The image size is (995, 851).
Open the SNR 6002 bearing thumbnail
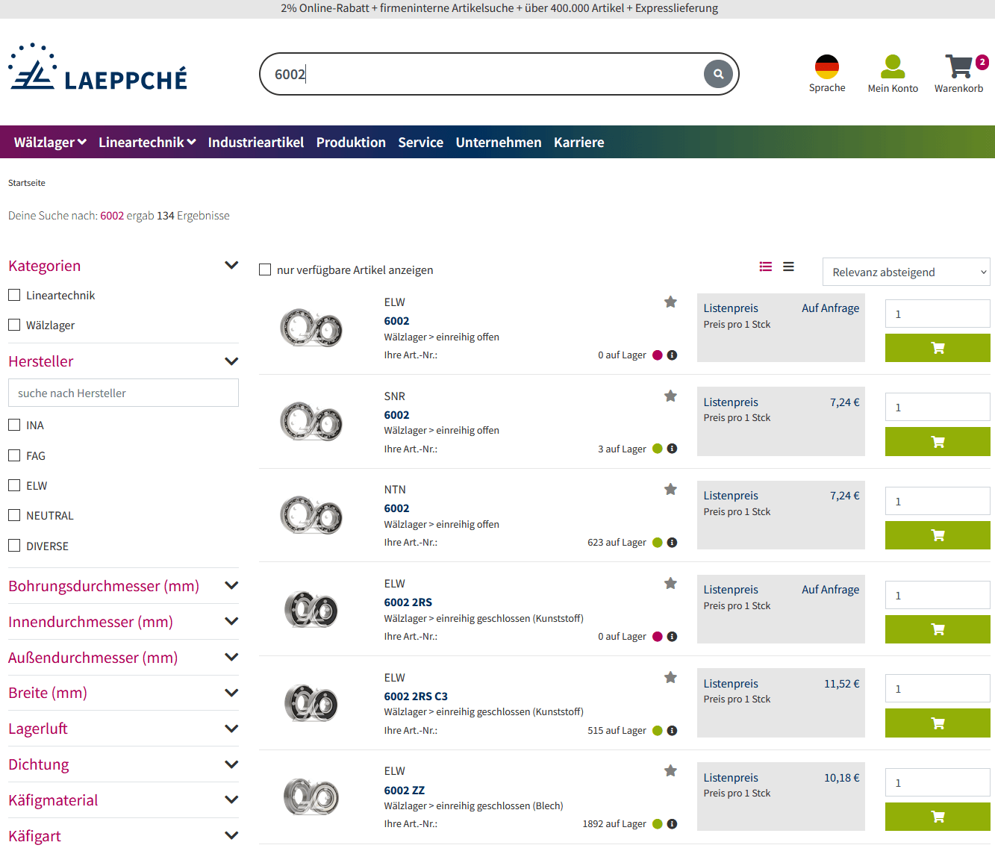311,422
